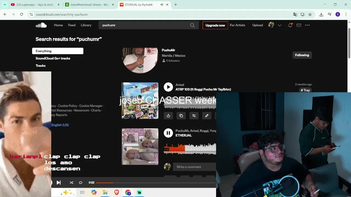Open the three-dot more menu in header
The height and width of the screenshot is (197, 351).
(x=307, y=25)
